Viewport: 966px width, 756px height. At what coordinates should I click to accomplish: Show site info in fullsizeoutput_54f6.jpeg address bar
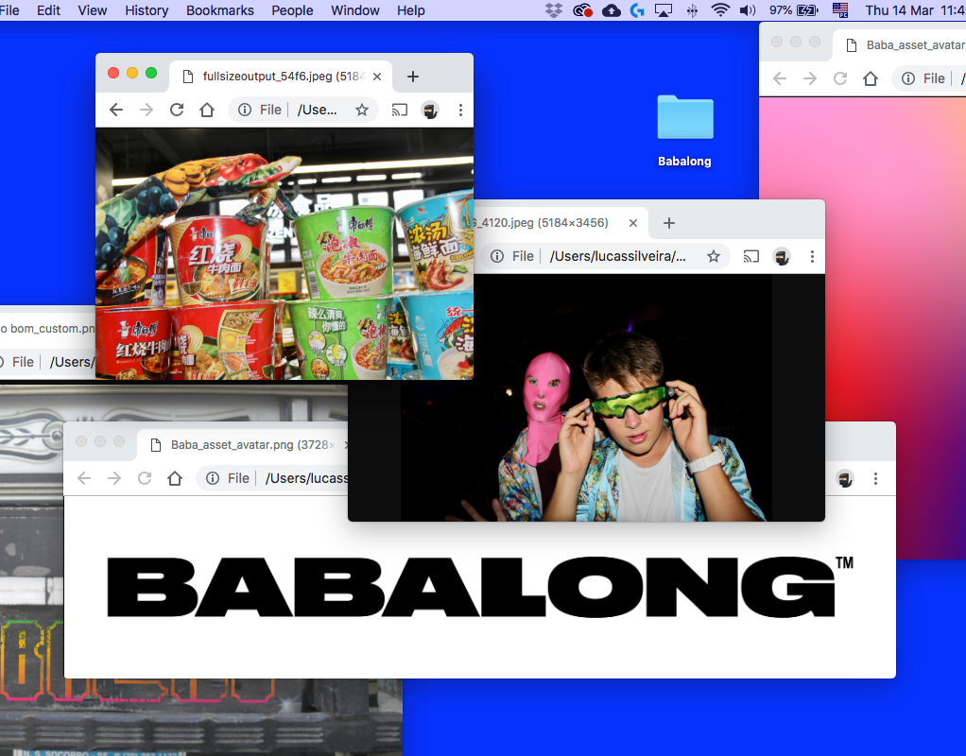click(x=245, y=111)
